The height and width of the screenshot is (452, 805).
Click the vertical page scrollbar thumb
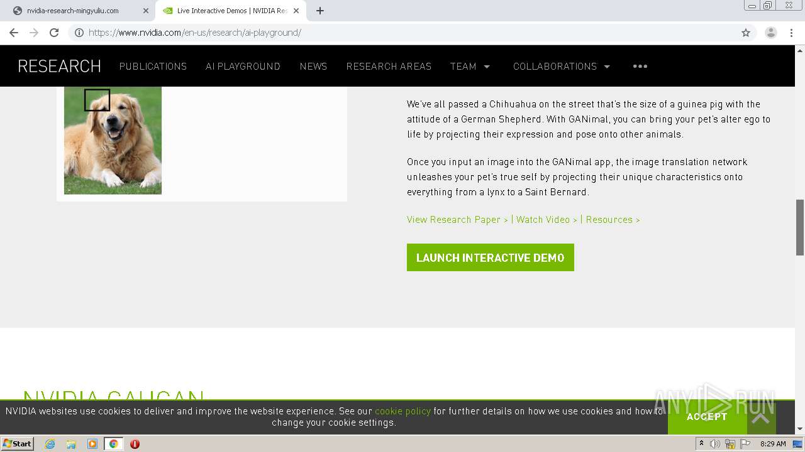[x=800, y=227]
